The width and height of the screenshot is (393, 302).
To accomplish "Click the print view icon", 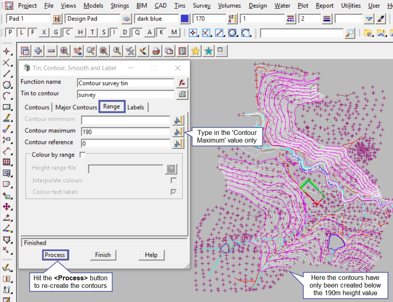I will [156, 51].
